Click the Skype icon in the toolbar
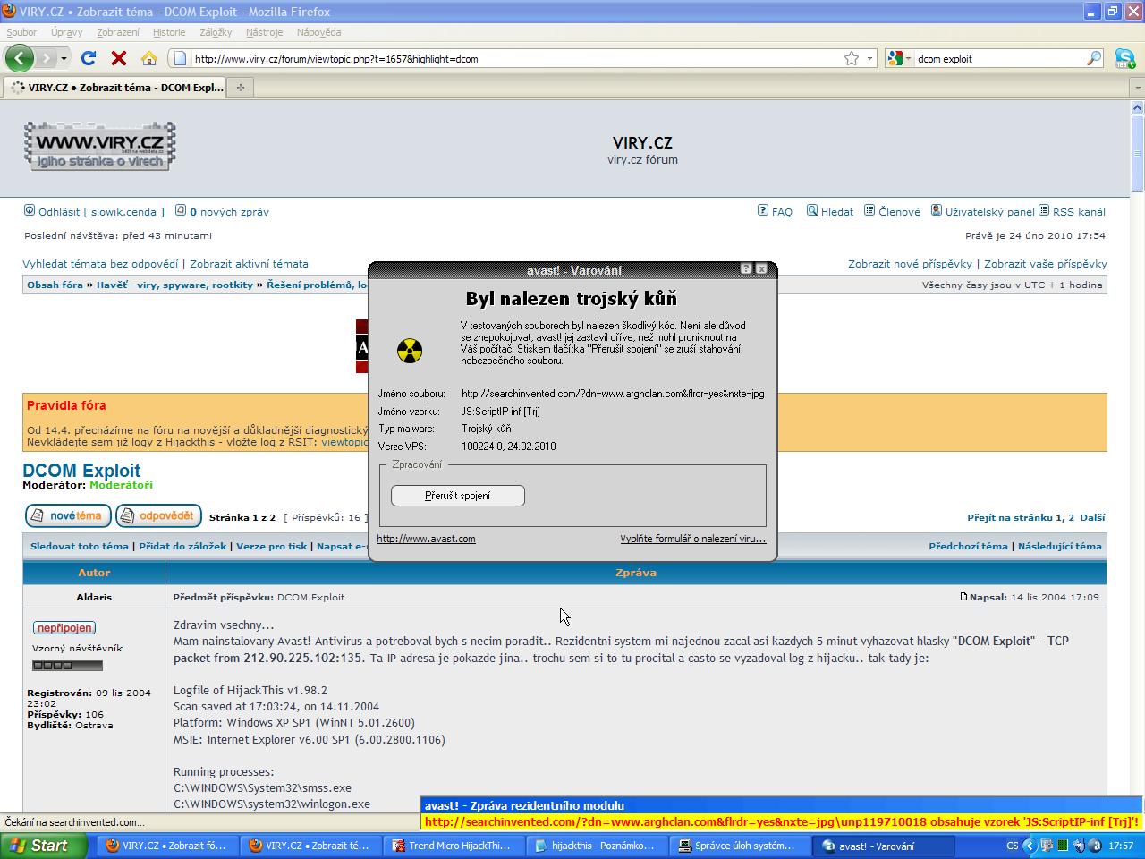The height and width of the screenshot is (859, 1145). 1125,59
